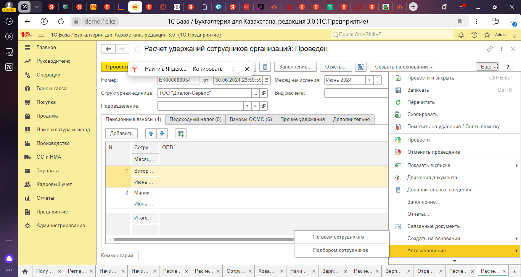Screen dimensions: 521x277
Task: Click the move row up arrow
Action: (x=151, y=133)
